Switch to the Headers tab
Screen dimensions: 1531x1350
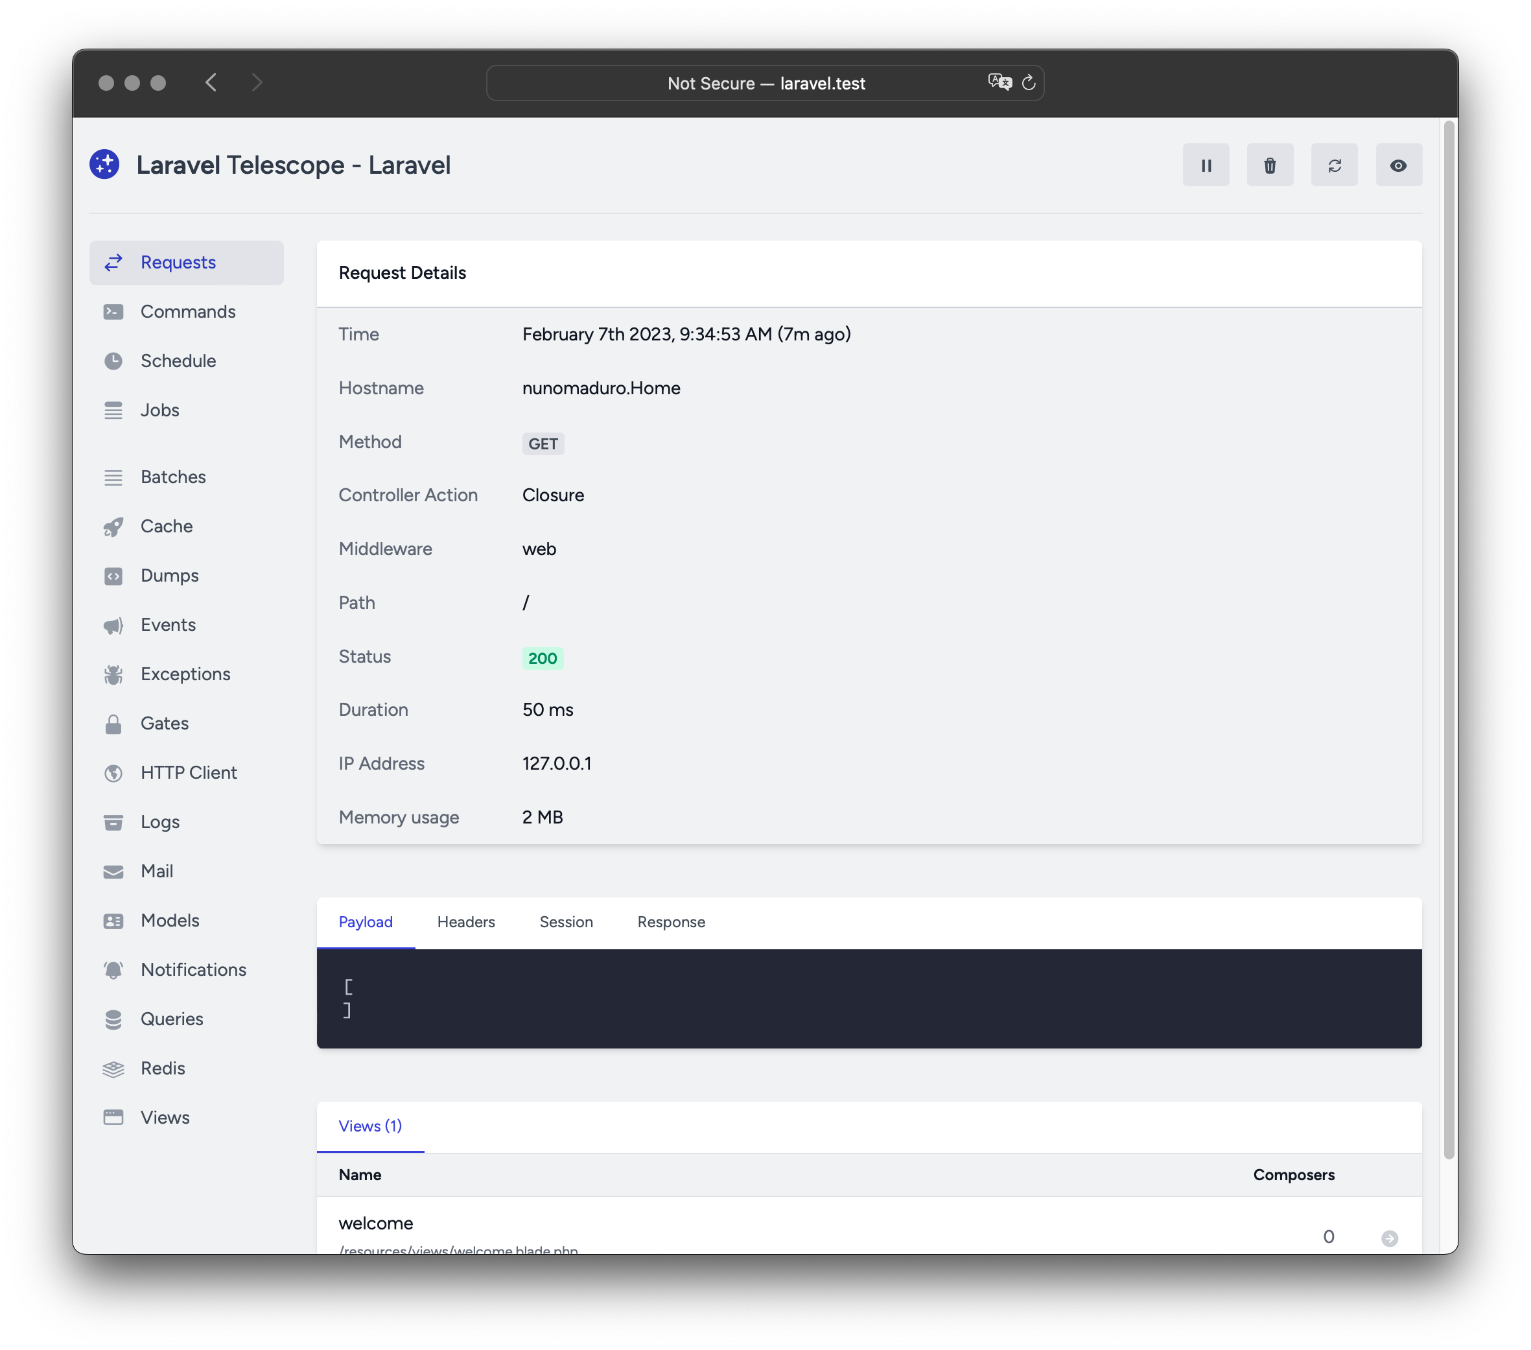click(465, 921)
